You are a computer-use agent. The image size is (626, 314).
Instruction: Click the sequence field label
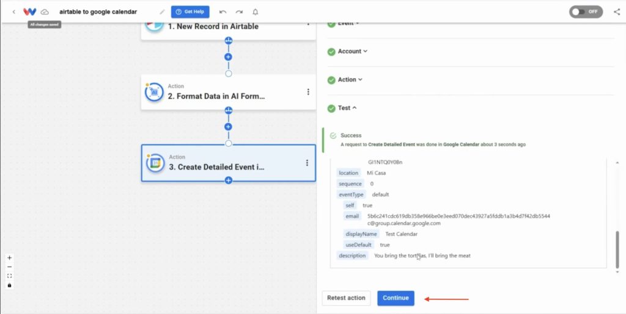[350, 184]
